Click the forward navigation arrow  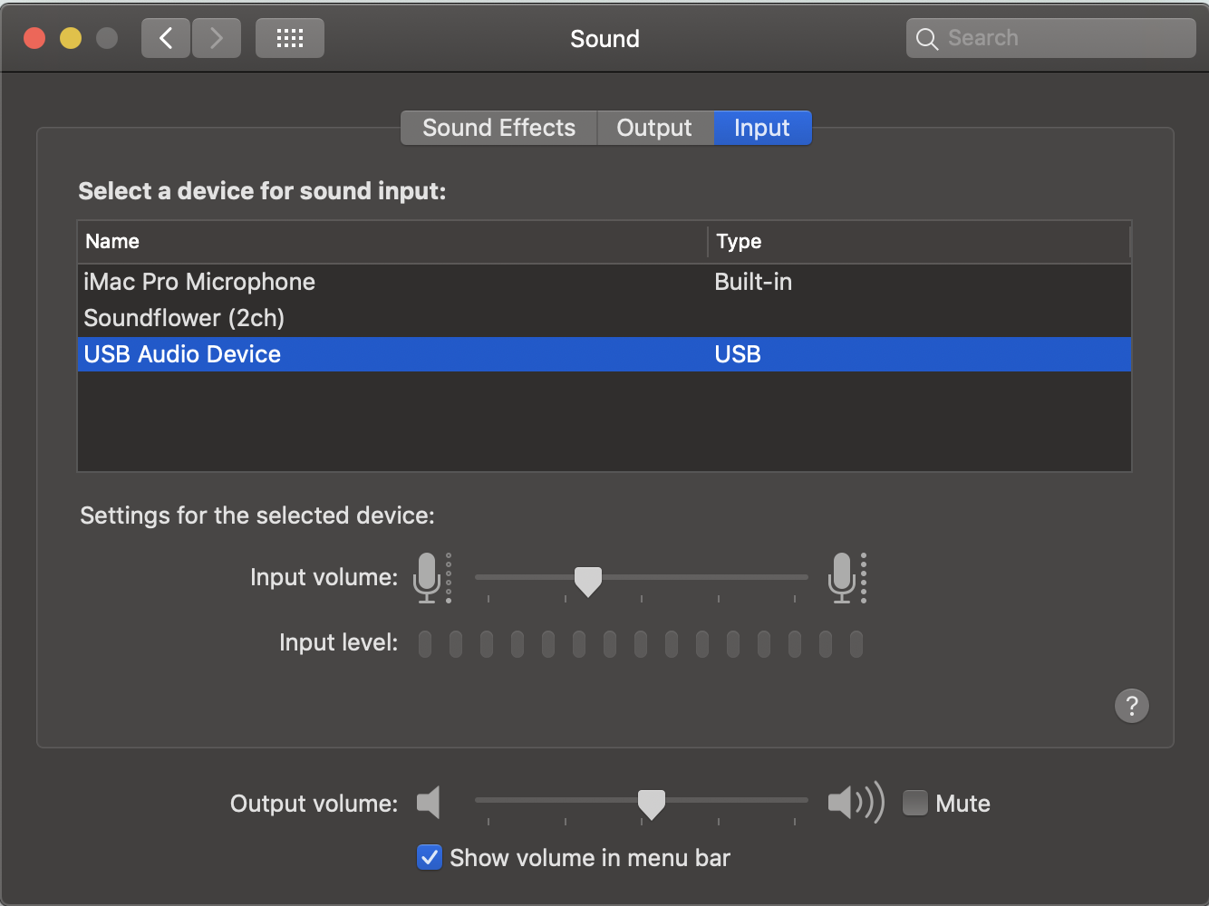point(216,38)
